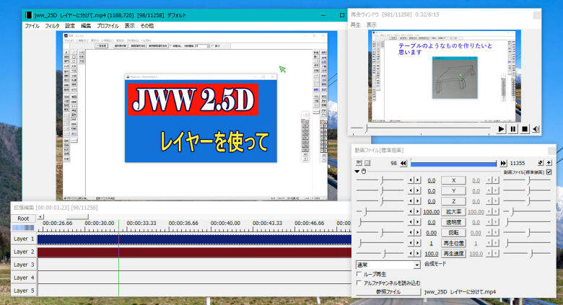
Task: Open the フィルタ menu
Action: (x=52, y=26)
